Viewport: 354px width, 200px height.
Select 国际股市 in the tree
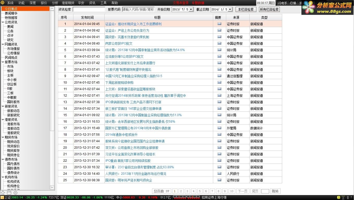[x=13, y=102]
